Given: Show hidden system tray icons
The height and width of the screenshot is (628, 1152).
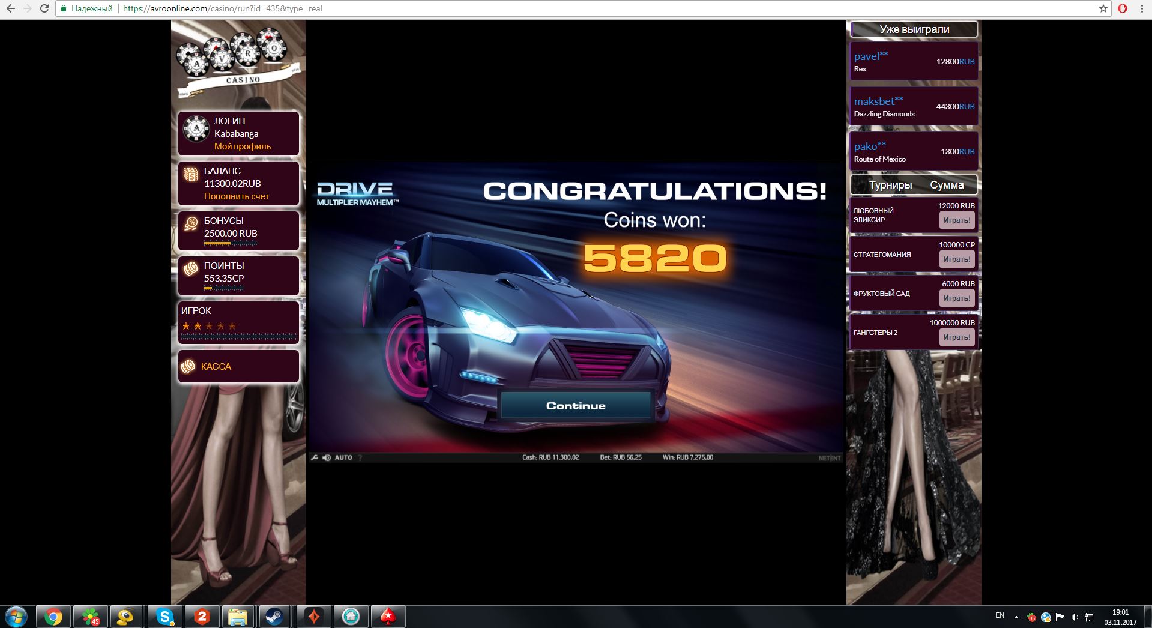Looking at the screenshot, I should click(x=1016, y=617).
